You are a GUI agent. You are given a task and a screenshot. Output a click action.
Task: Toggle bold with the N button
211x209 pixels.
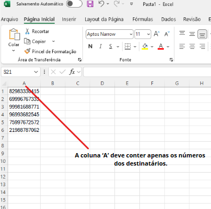[90, 47]
